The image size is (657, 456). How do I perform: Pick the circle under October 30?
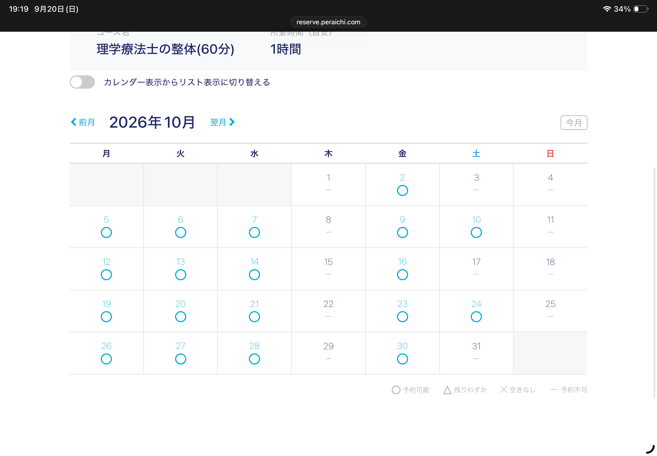[402, 359]
